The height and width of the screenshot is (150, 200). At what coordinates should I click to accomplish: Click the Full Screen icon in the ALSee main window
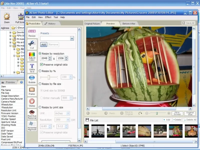(21, 16)
